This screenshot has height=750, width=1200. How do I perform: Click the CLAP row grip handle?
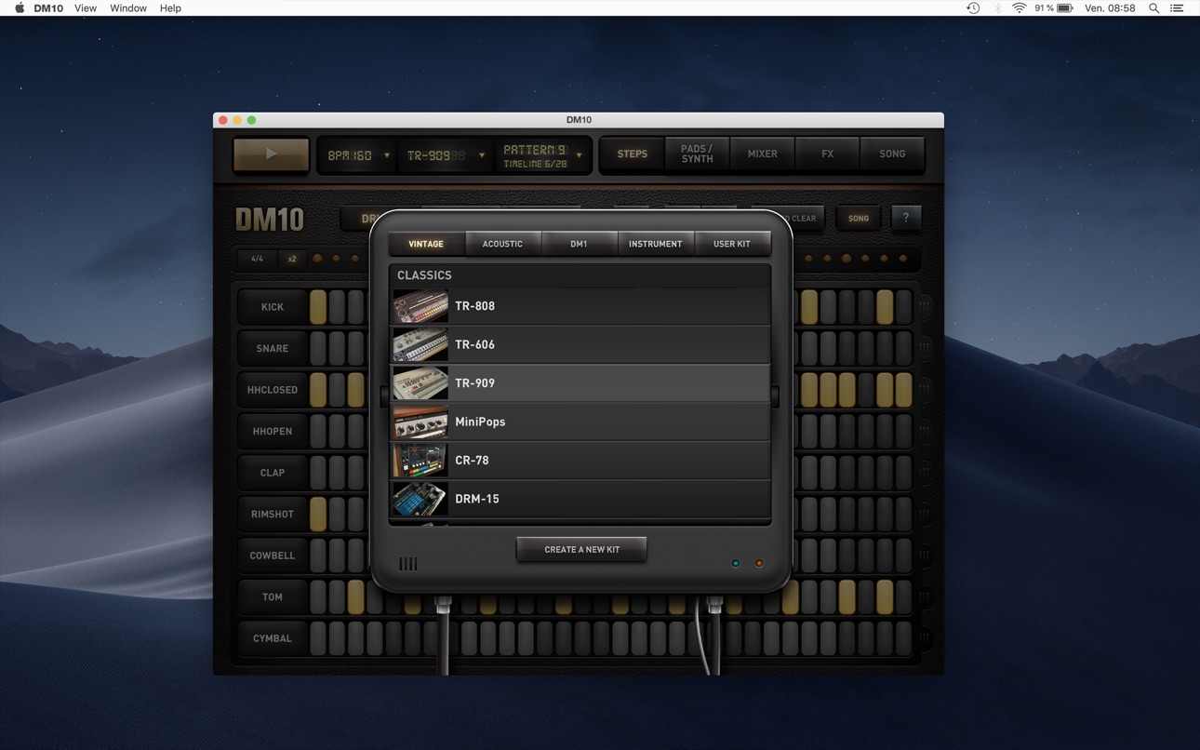(925, 472)
